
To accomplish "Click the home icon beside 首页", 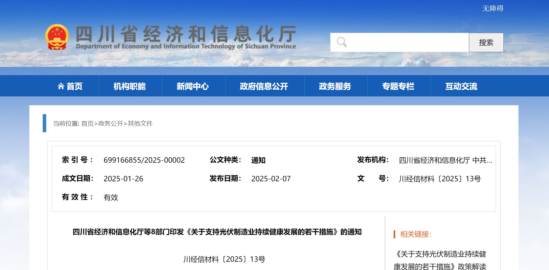I will pos(61,86).
